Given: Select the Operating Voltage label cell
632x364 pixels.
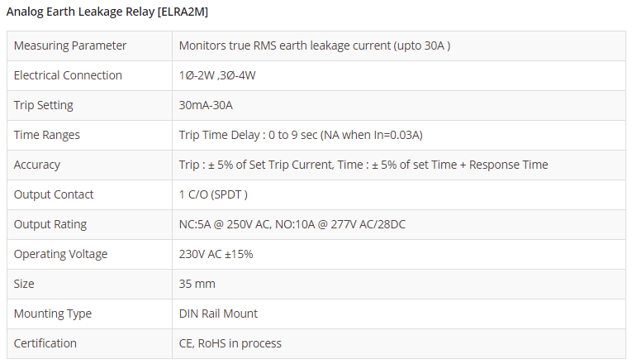Looking at the screenshot, I should tap(60, 254).
